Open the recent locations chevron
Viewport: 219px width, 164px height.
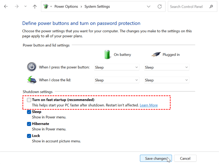[25, 7]
